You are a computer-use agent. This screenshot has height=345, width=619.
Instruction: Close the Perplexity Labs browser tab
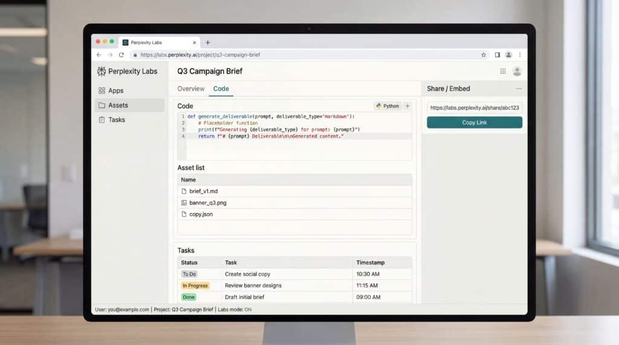pyautogui.click(x=194, y=43)
